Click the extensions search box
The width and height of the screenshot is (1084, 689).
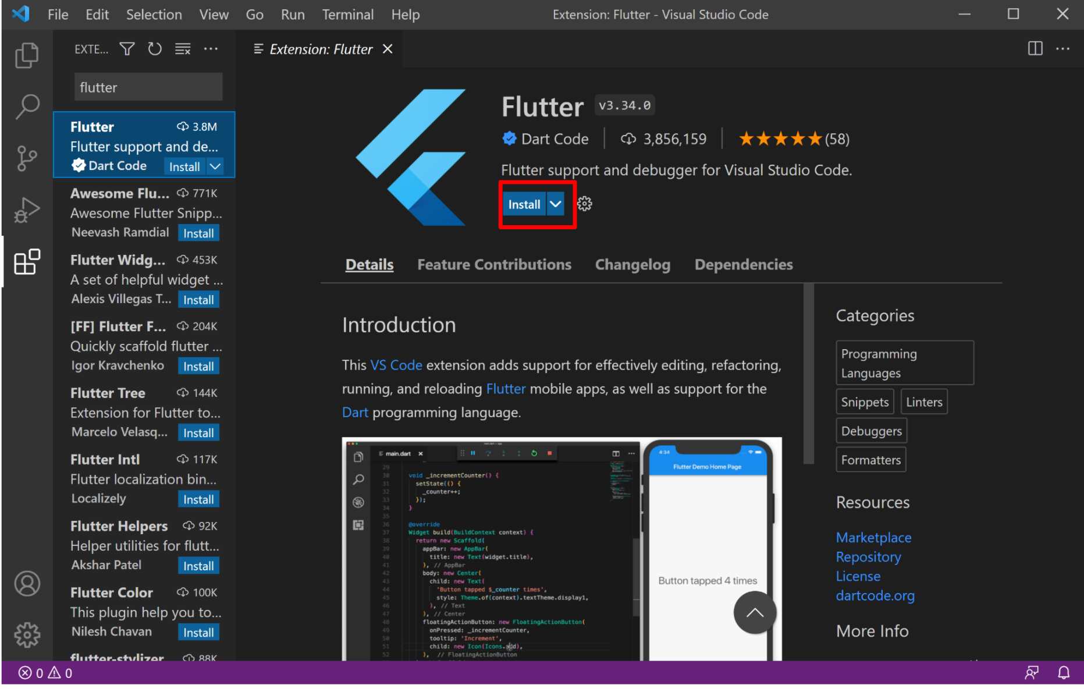pos(148,87)
